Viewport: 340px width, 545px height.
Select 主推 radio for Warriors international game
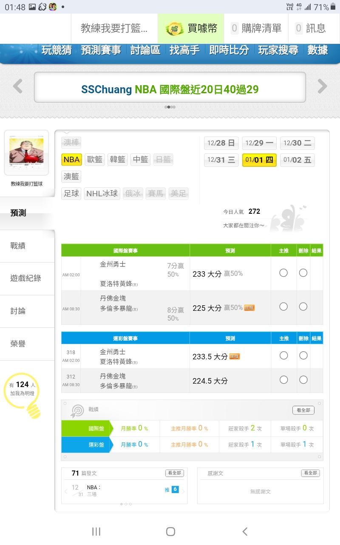click(283, 273)
